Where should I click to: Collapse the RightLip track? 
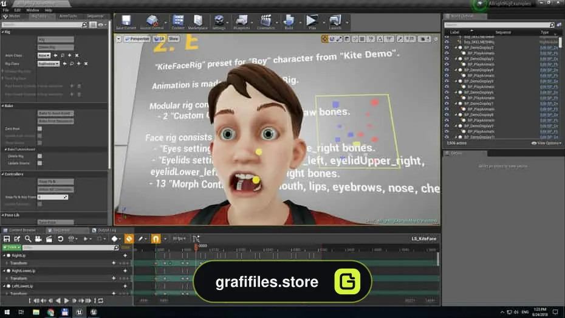click(4, 255)
